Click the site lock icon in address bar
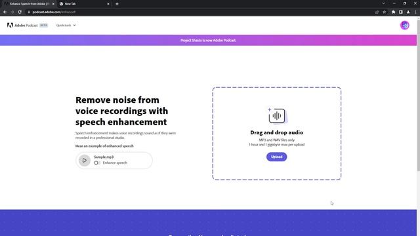Image resolution: width=420 pixels, height=236 pixels. tap(29, 12)
